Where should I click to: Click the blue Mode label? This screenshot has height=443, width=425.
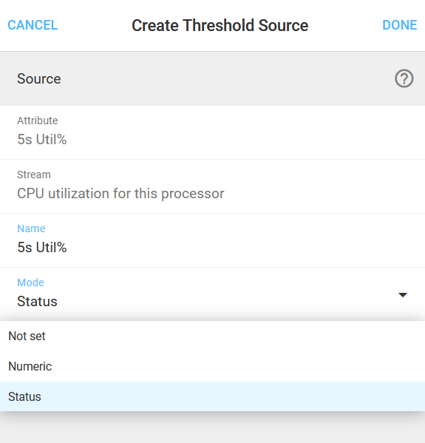pos(30,283)
